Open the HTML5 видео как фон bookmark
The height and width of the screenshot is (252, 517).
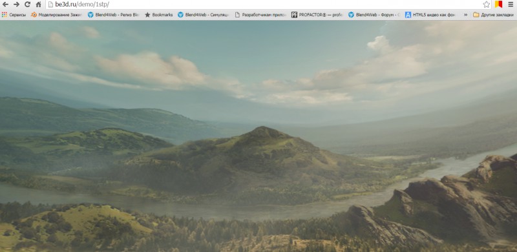click(431, 15)
